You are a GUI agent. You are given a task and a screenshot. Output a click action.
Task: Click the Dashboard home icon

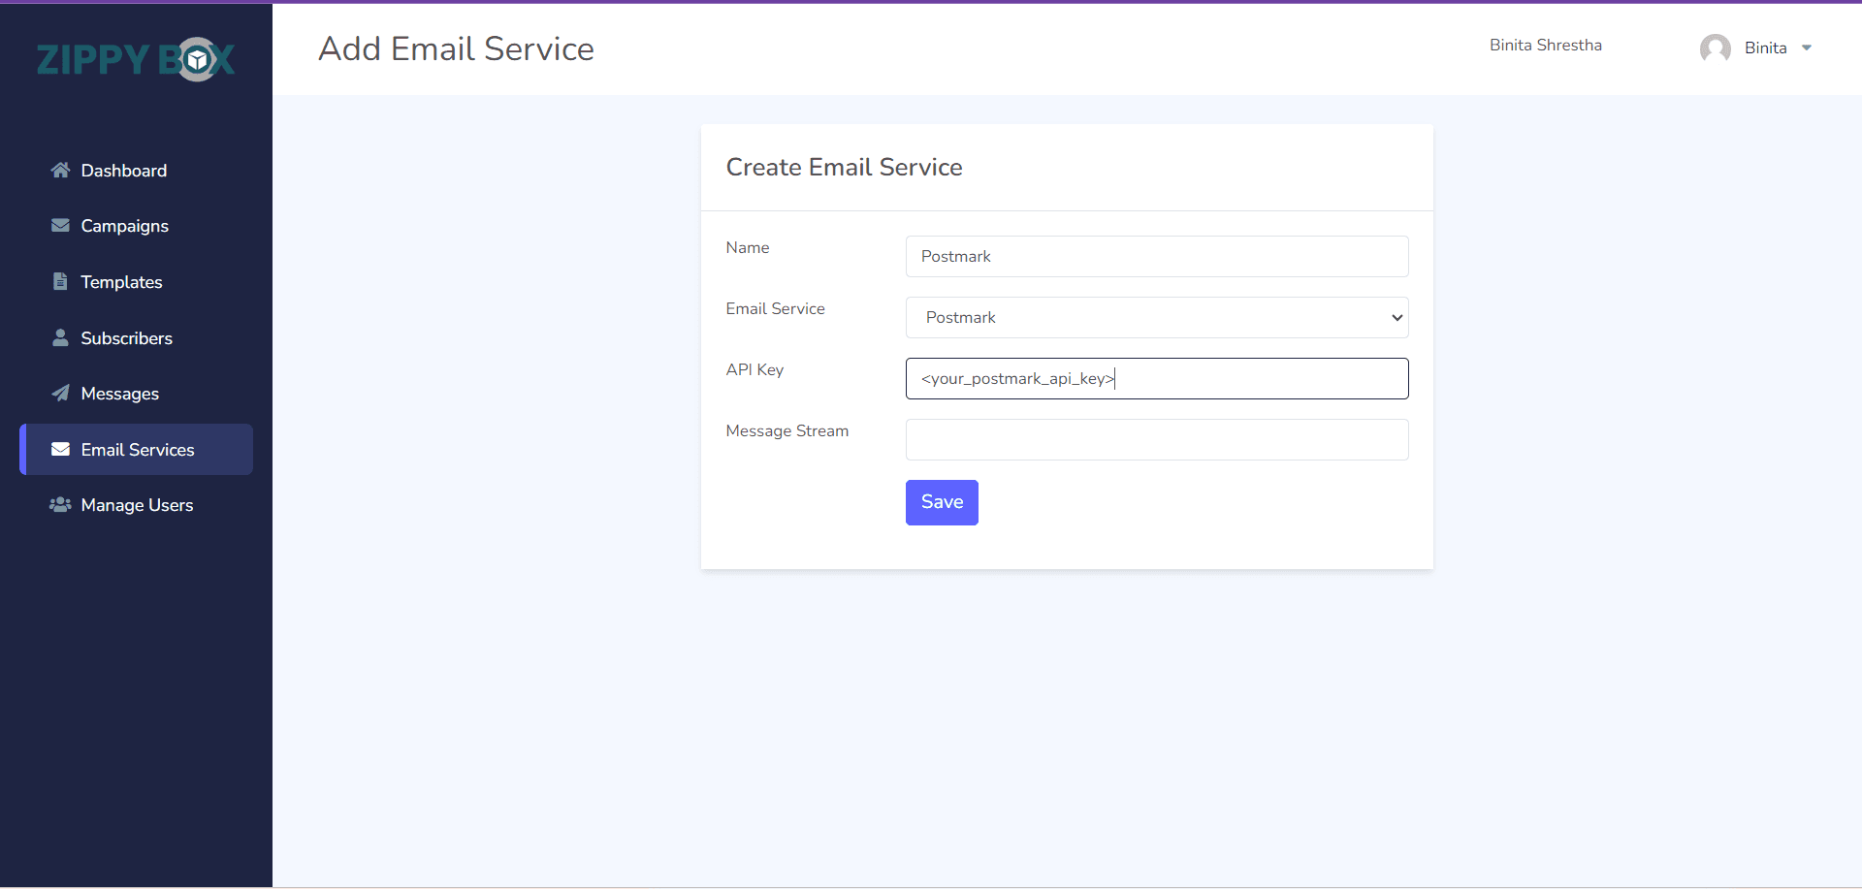point(60,171)
